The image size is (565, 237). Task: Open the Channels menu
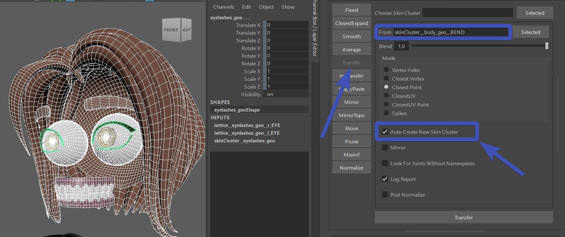pos(224,7)
